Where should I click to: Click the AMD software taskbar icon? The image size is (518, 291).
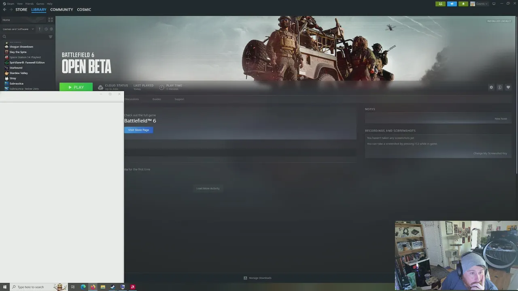coord(132,287)
